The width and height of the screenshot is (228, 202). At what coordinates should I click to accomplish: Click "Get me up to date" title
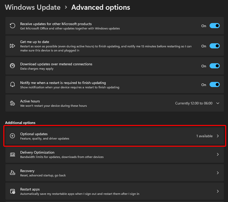click(x=35, y=42)
